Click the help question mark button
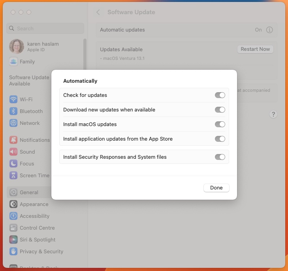Screen dimensions: 288x271 click(273, 114)
